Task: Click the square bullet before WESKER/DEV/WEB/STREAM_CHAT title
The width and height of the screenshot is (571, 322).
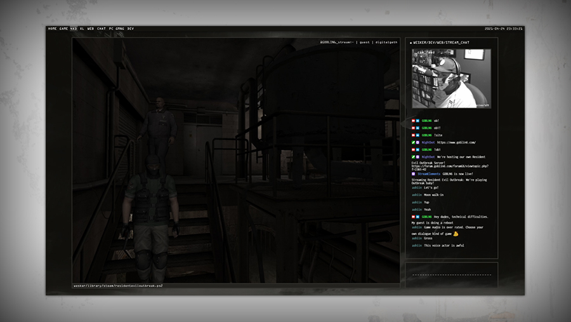Action: [x=410, y=43]
